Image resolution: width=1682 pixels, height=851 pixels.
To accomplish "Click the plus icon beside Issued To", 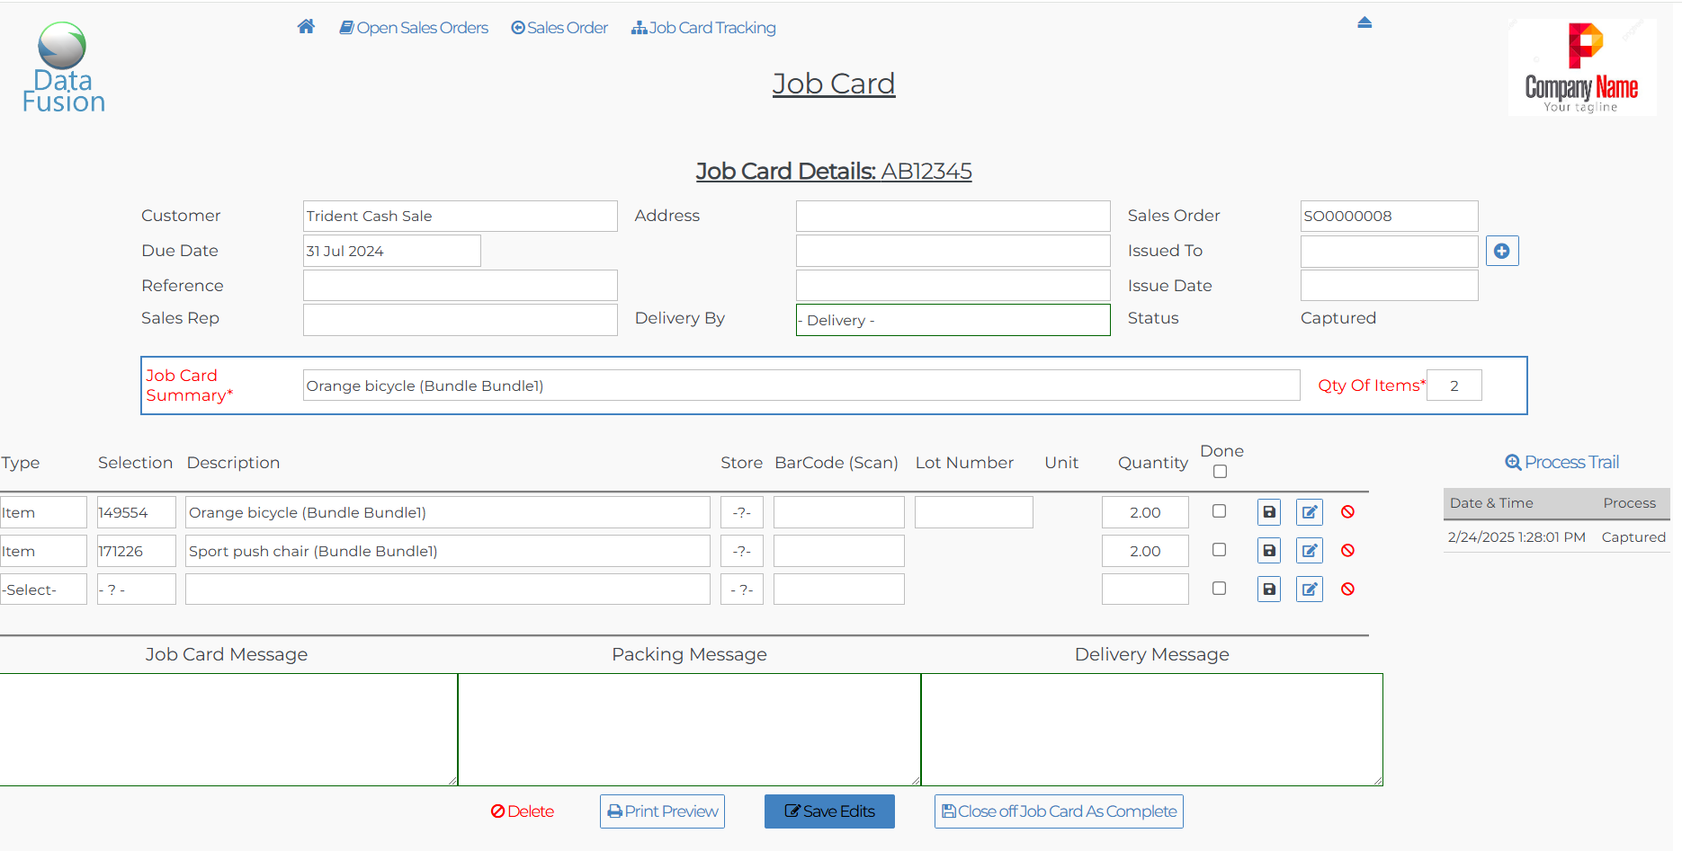I will [x=1501, y=251].
